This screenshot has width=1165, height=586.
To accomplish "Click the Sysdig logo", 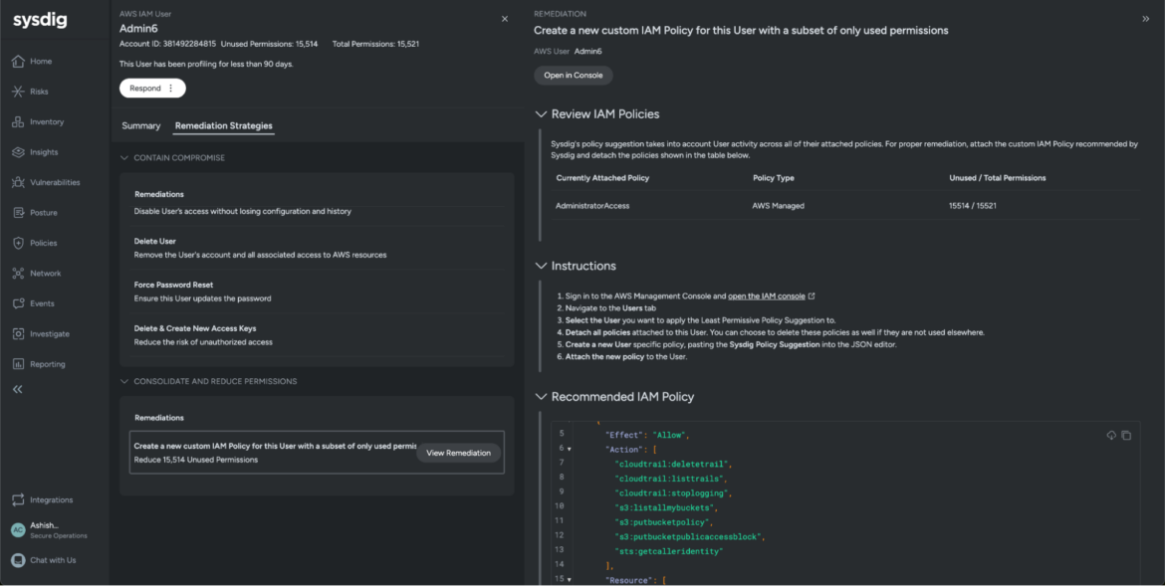I will (40, 20).
